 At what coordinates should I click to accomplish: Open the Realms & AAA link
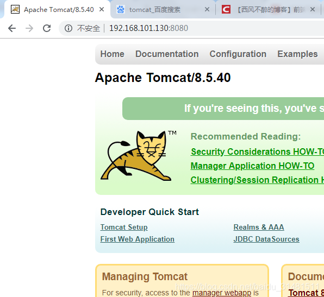pyautogui.click(x=259, y=227)
